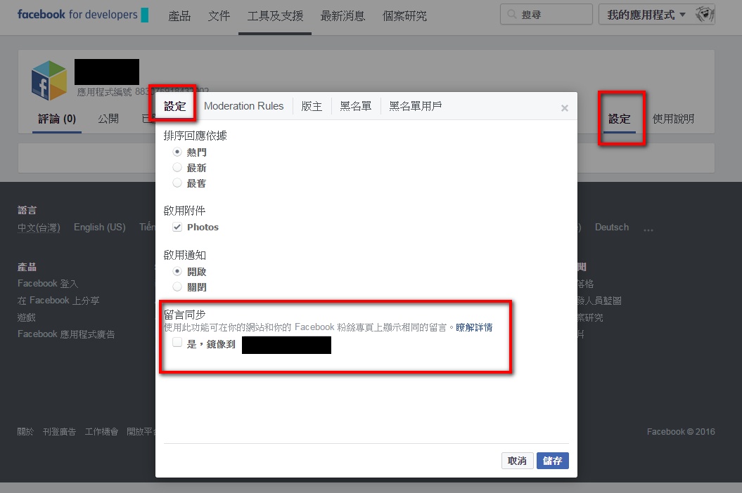
Task: Choose Deutsch language
Action: (612, 228)
